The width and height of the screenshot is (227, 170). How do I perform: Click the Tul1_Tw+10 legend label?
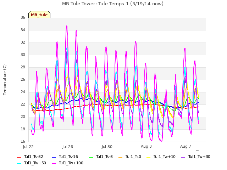[165, 157]
